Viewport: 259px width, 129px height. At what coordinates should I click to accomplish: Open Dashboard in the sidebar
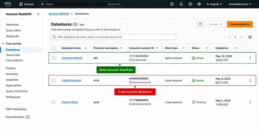pos(12,24)
